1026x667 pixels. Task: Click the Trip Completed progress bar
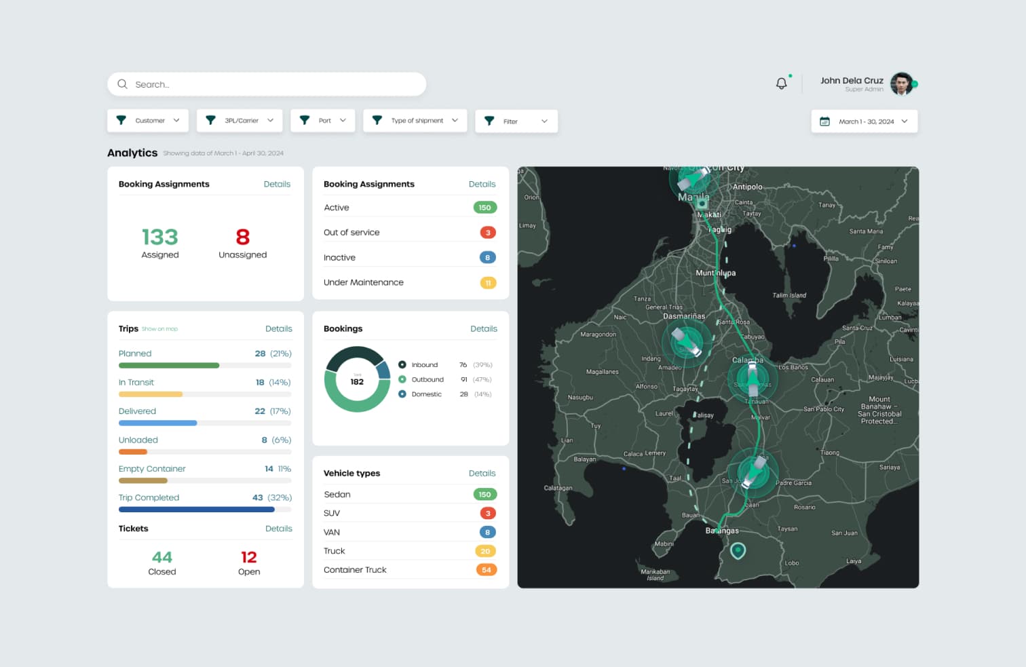pyautogui.click(x=197, y=509)
